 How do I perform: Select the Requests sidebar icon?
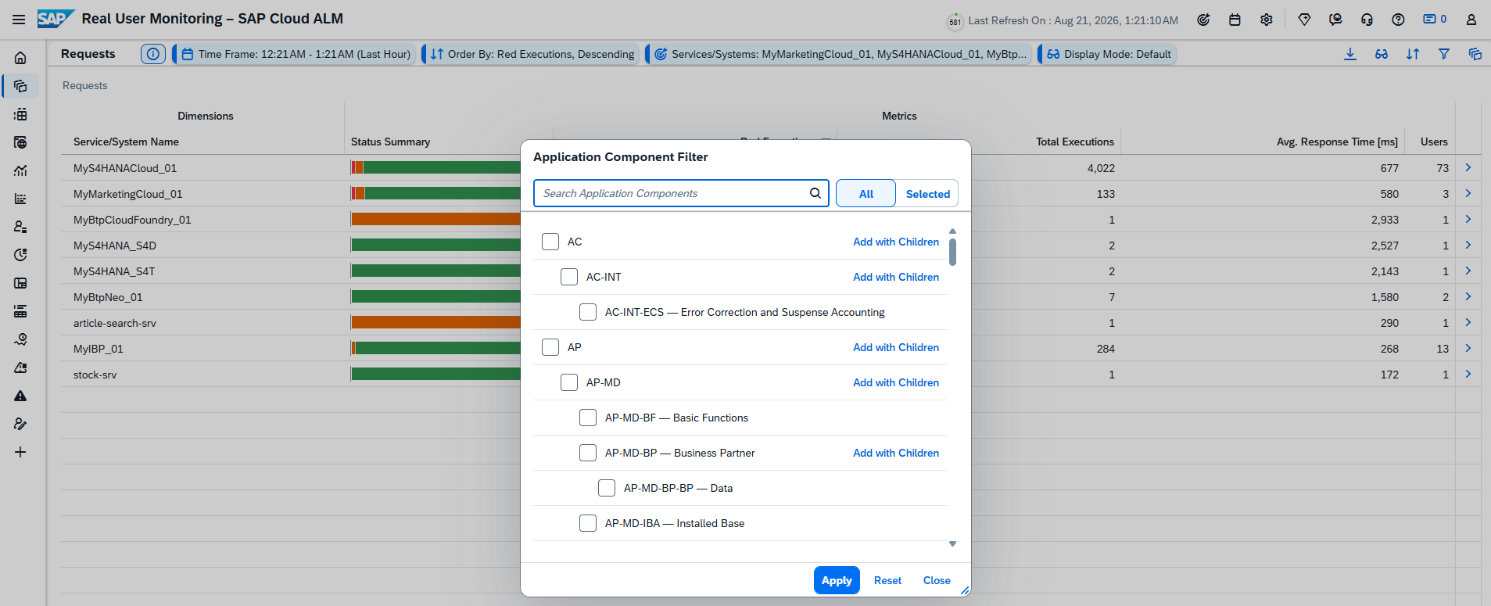click(20, 86)
